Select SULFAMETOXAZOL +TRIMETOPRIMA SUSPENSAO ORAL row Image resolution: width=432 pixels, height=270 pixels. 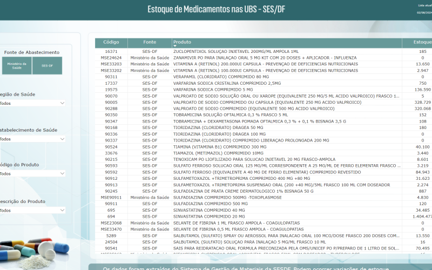(x=264, y=185)
